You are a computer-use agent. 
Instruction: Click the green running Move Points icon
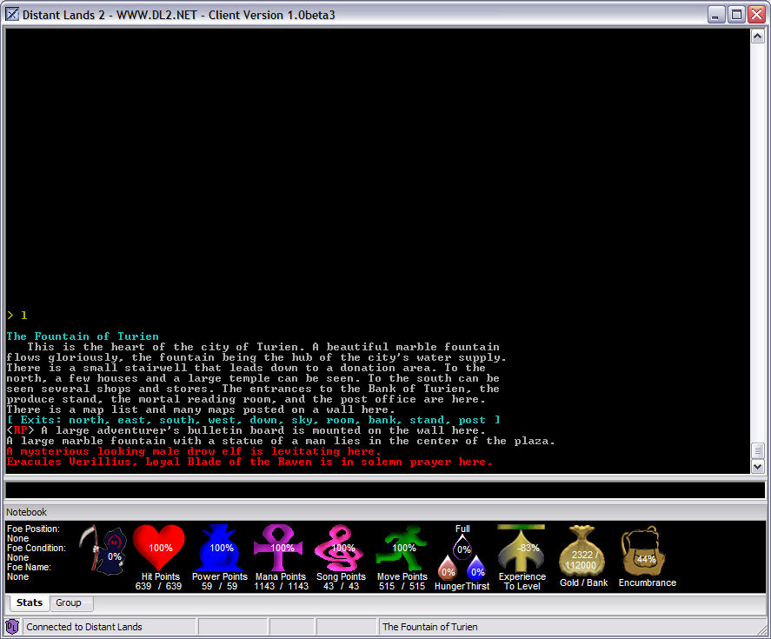point(402,548)
